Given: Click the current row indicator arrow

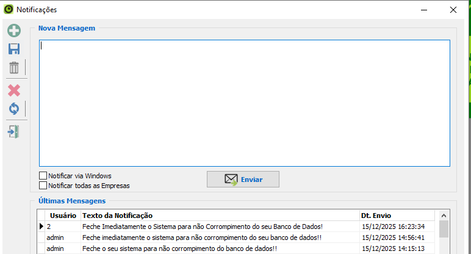Looking at the screenshot, I should [x=41, y=227].
